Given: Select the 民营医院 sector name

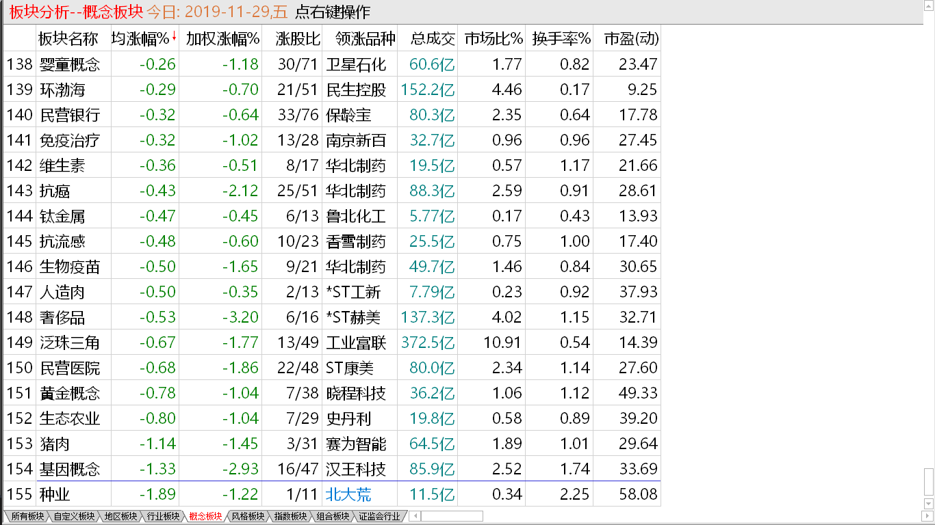Looking at the screenshot, I should 70,368.
